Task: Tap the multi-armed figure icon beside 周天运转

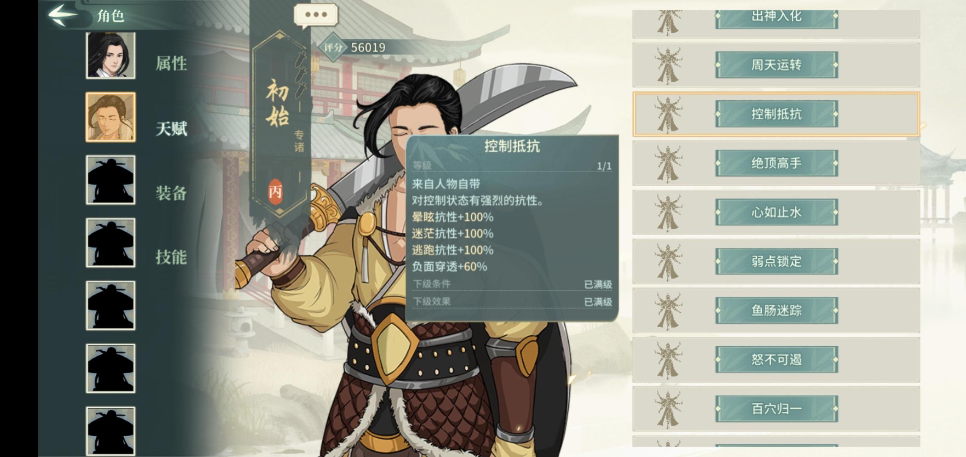Action: pos(668,65)
